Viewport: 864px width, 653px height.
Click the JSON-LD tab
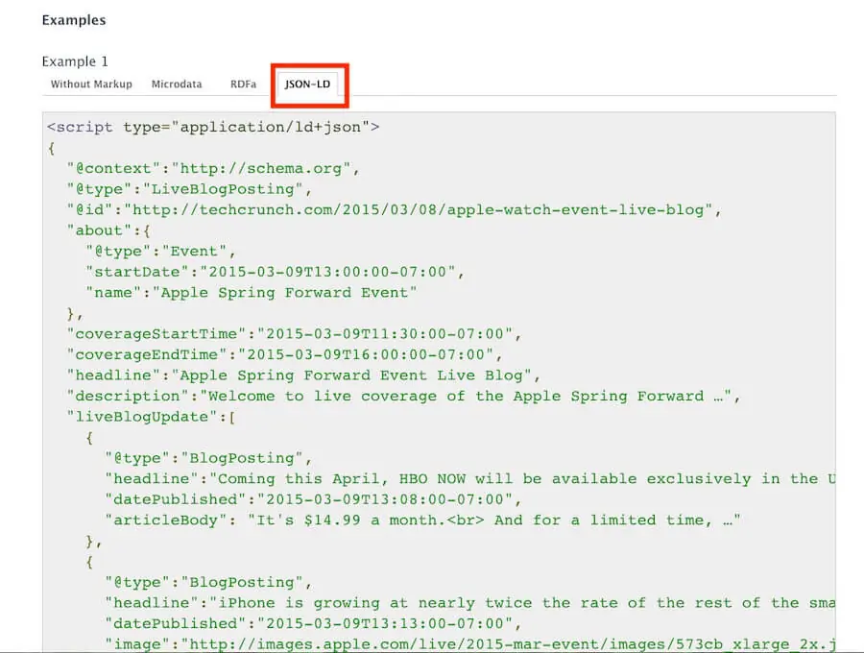click(x=307, y=85)
